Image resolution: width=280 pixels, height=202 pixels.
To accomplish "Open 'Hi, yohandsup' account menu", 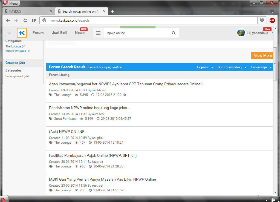I will 258,33.
